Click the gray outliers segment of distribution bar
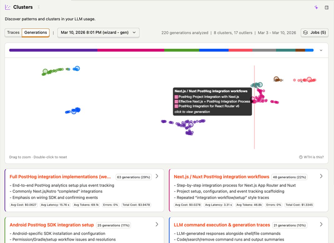Image resolution: width=334 pixels, height=243 pixels. 264,50
